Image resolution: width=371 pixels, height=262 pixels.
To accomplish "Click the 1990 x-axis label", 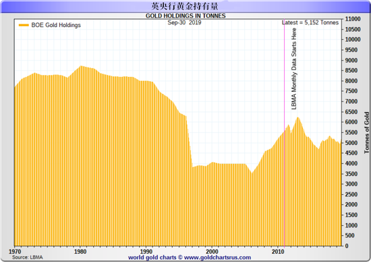I will [x=146, y=251].
